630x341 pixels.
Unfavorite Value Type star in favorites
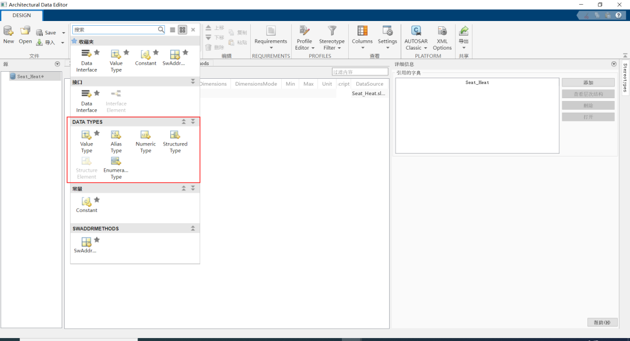(127, 53)
